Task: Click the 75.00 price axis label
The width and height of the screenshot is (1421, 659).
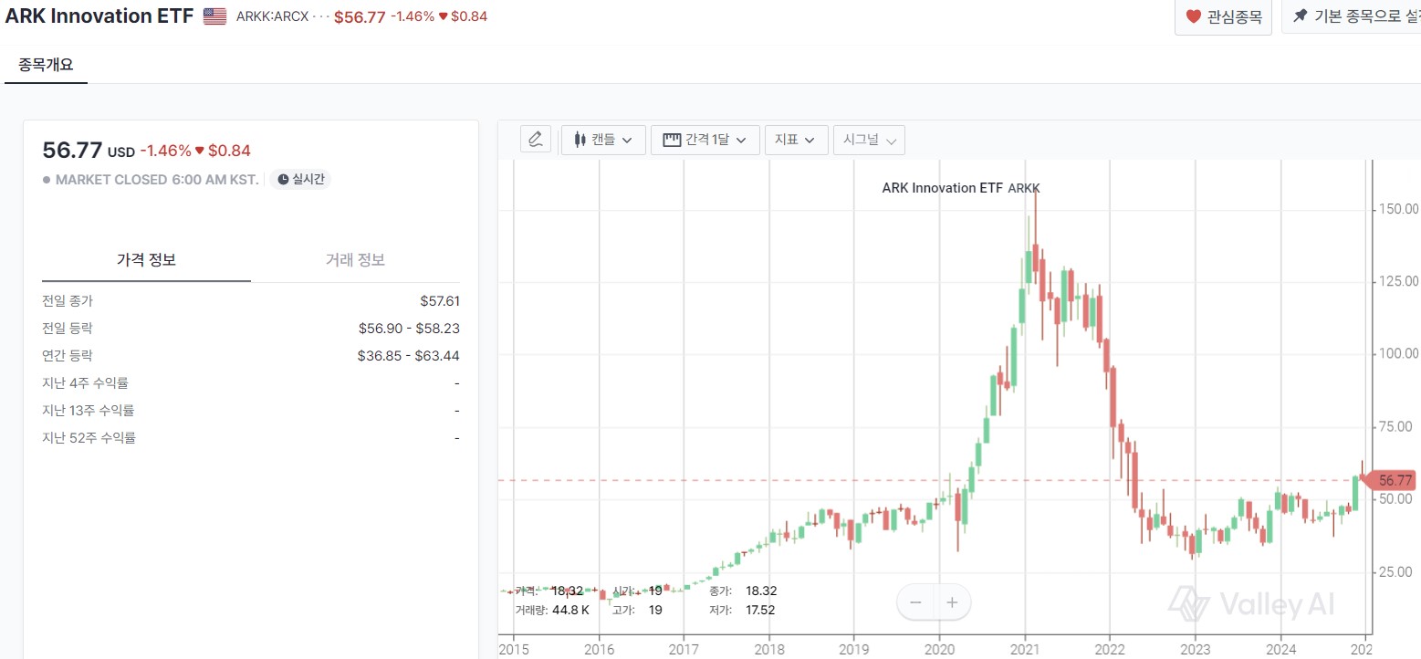Action: 1396,426
